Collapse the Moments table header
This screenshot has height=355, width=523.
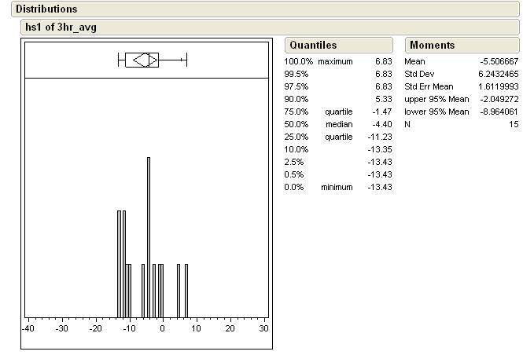pyautogui.click(x=432, y=46)
